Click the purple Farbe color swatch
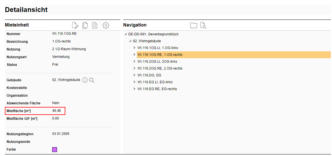 (54, 149)
